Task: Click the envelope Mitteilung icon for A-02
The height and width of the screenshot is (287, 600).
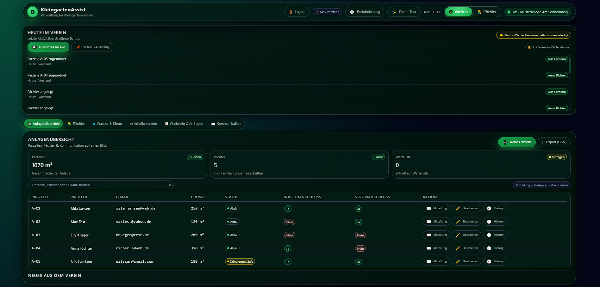Action: (x=428, y=222)
